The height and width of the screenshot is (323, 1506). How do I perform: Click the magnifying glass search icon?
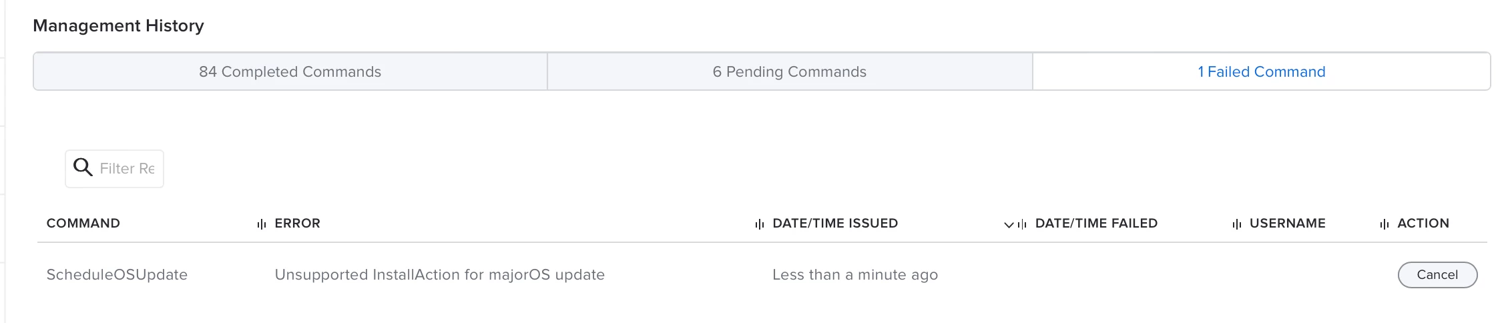[x=83, y=168]
